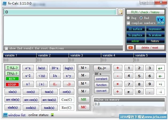Click the red minus operator button
The height and width of the screenshot is (120, 168).
pos(118,76)
